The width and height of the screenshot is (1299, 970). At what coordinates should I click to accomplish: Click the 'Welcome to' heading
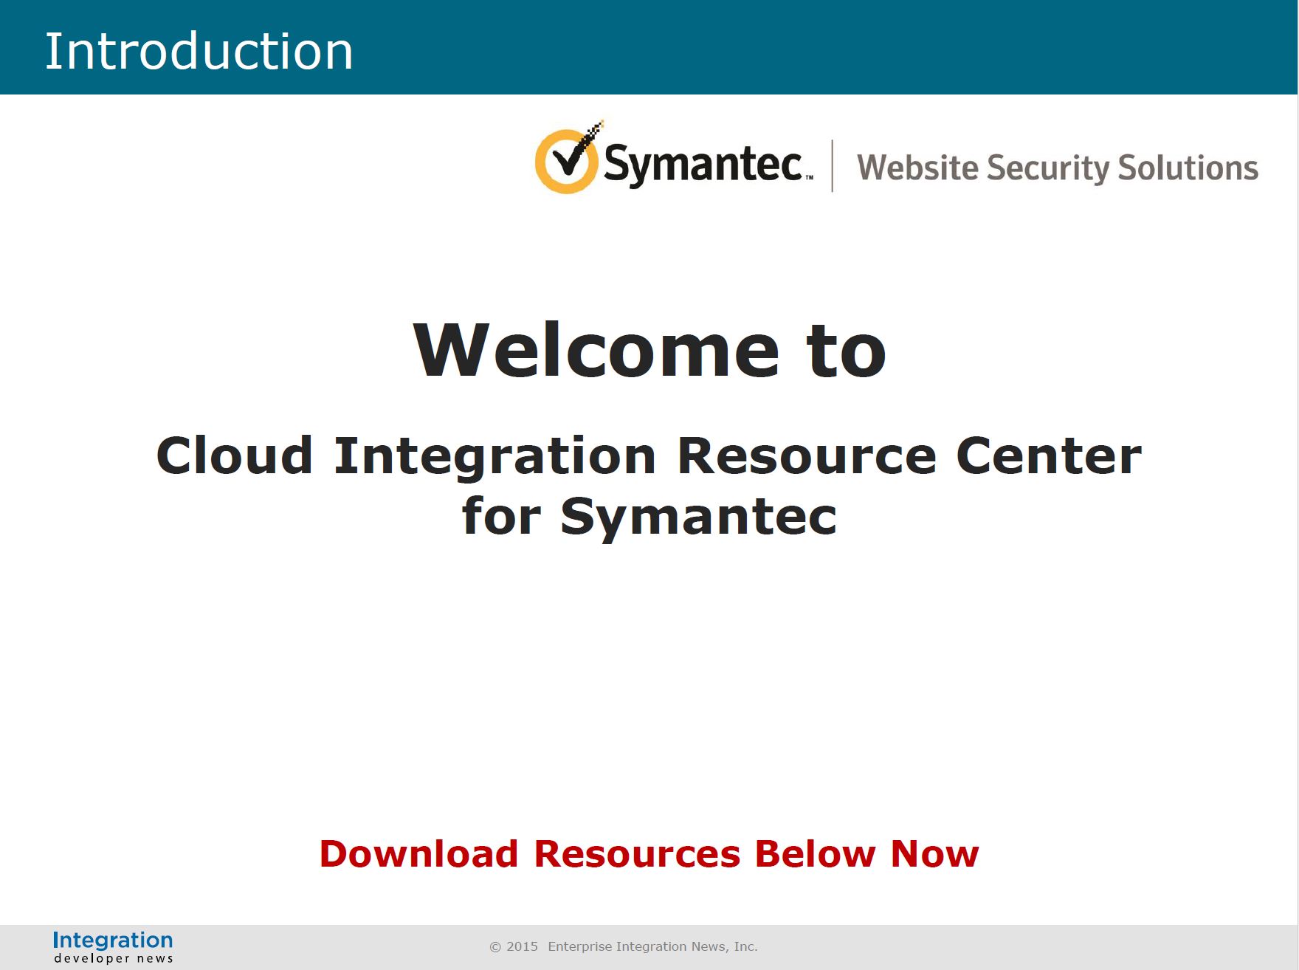[649, 350]
